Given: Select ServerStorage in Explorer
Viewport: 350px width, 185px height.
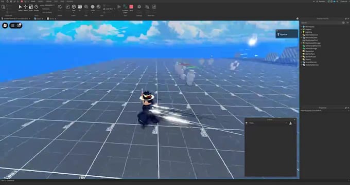Looking at the screenshot, I should point(311,49).
